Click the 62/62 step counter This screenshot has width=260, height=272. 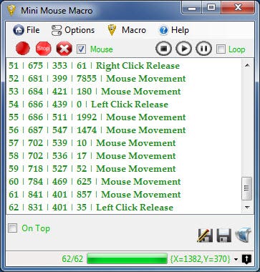pos(72,259)
